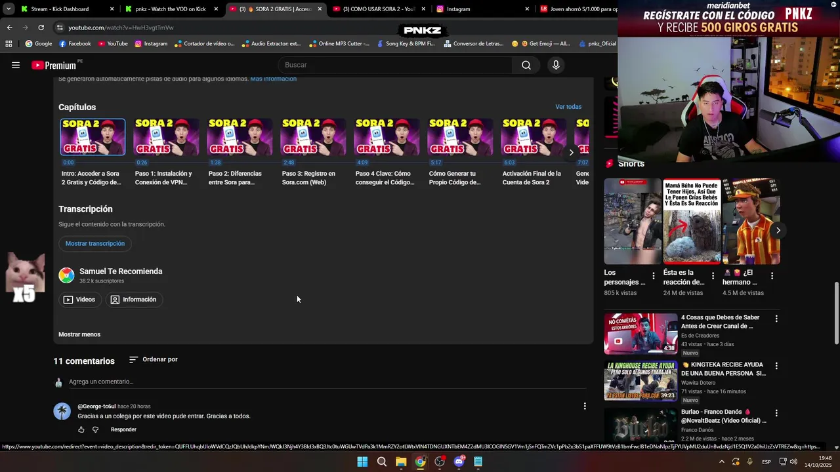Reload the page with the refresh icon
Screen dimensions: 840x472
tap(41, 28)
